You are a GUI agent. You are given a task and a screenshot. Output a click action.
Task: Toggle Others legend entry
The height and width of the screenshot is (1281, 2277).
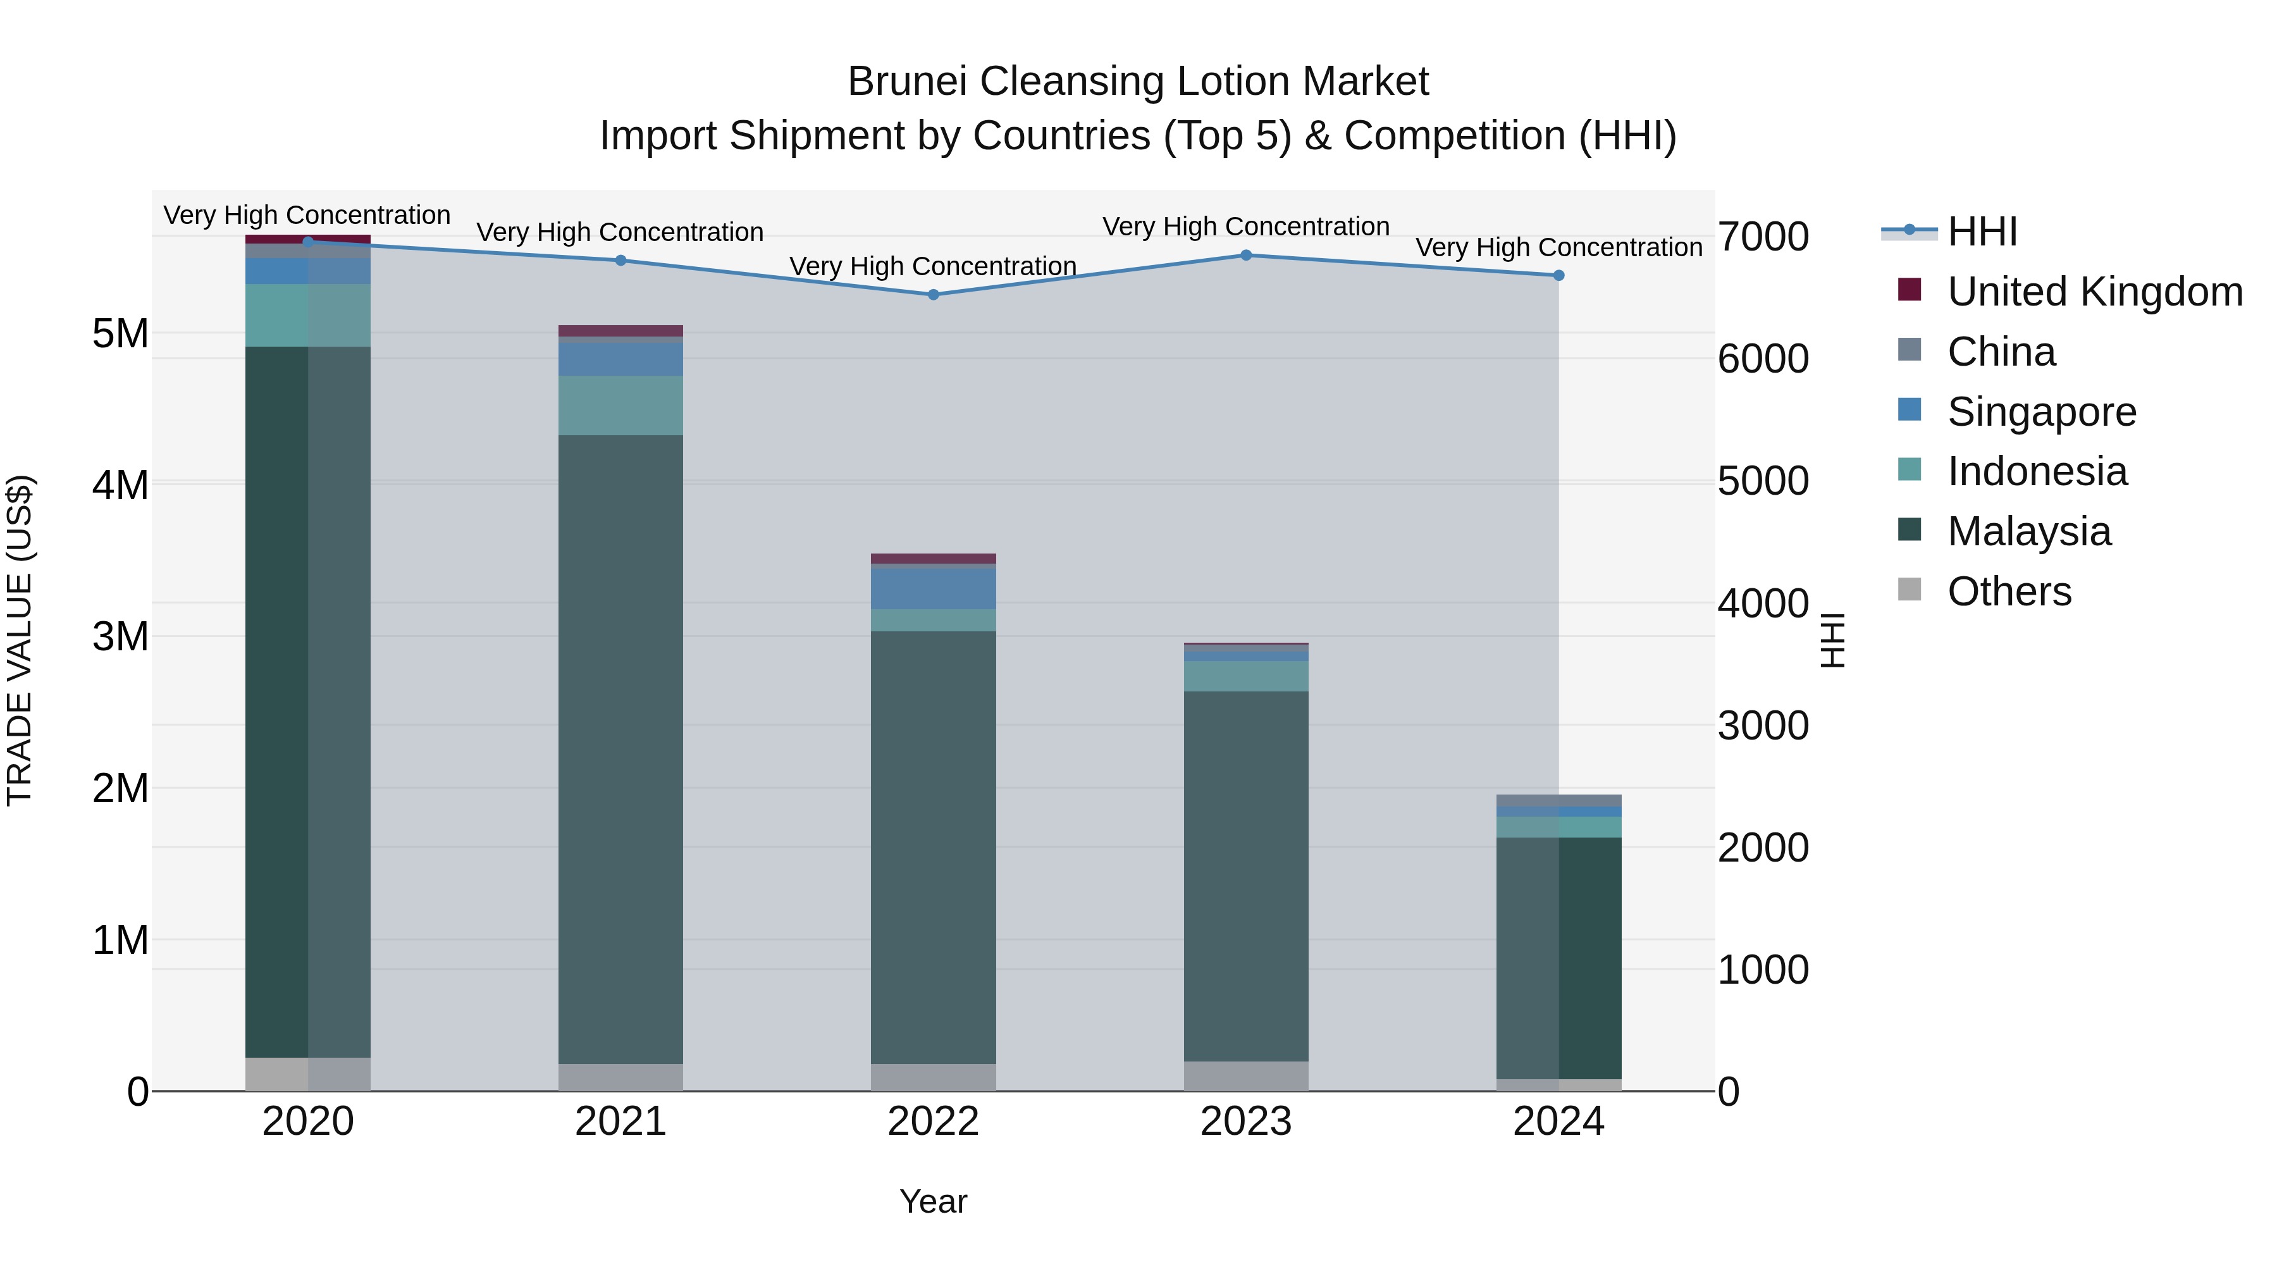1984,591
